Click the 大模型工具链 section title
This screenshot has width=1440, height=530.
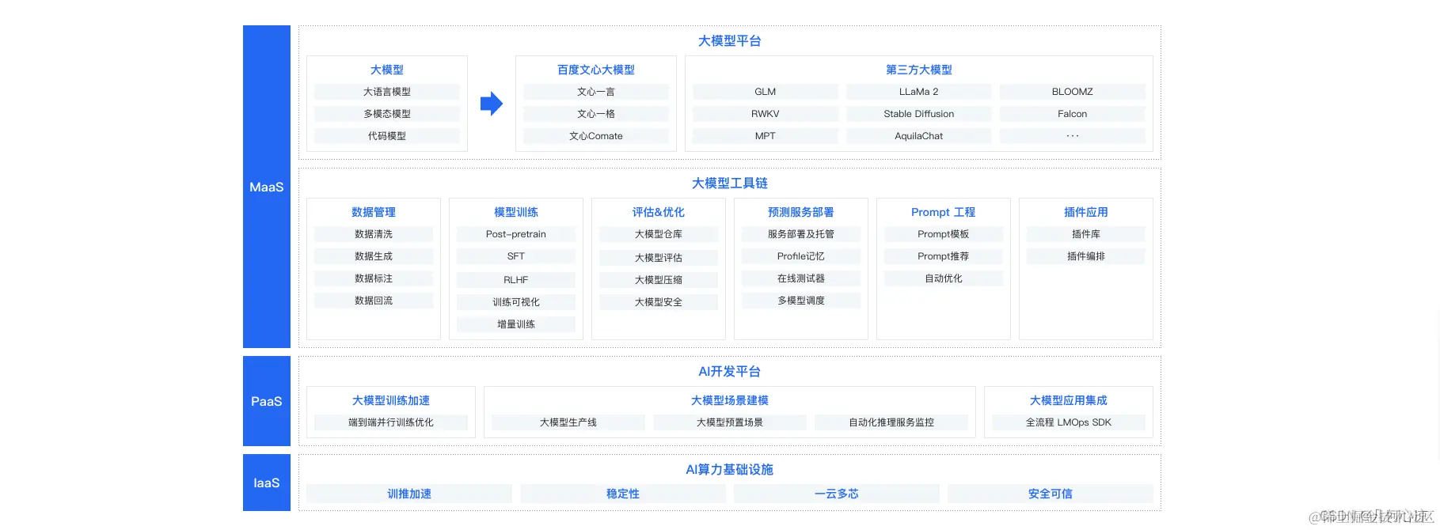coord(729,184)
